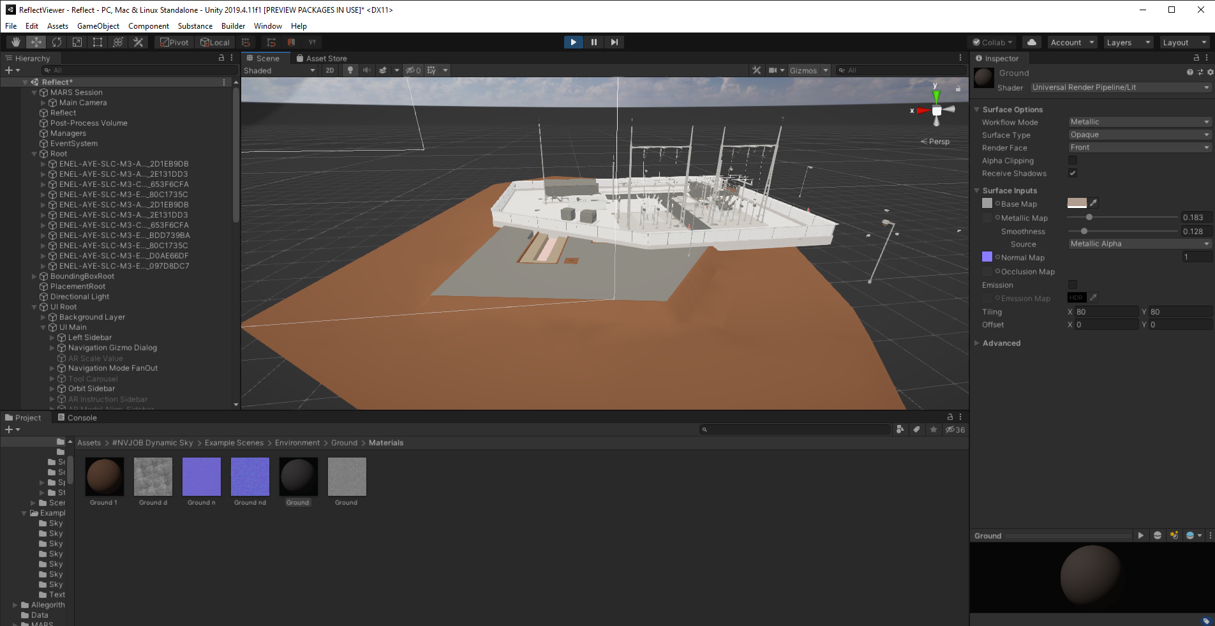
Task: Select the Scale tool
Action: click(x=77, y=42)
